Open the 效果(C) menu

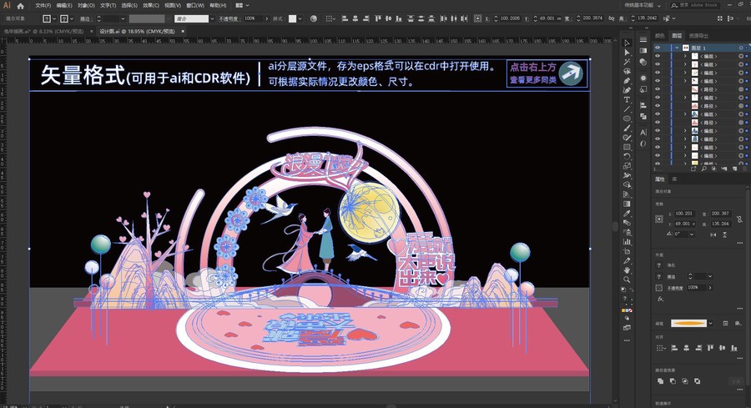pyautogui.click(x=151, y=5)
